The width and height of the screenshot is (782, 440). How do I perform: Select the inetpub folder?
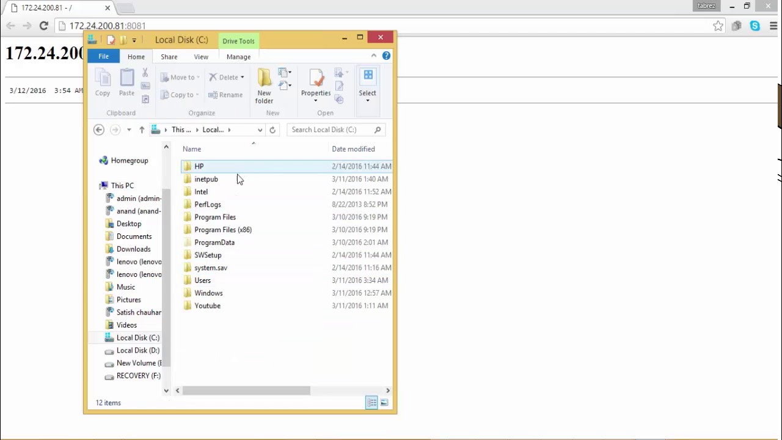(206, 179)
